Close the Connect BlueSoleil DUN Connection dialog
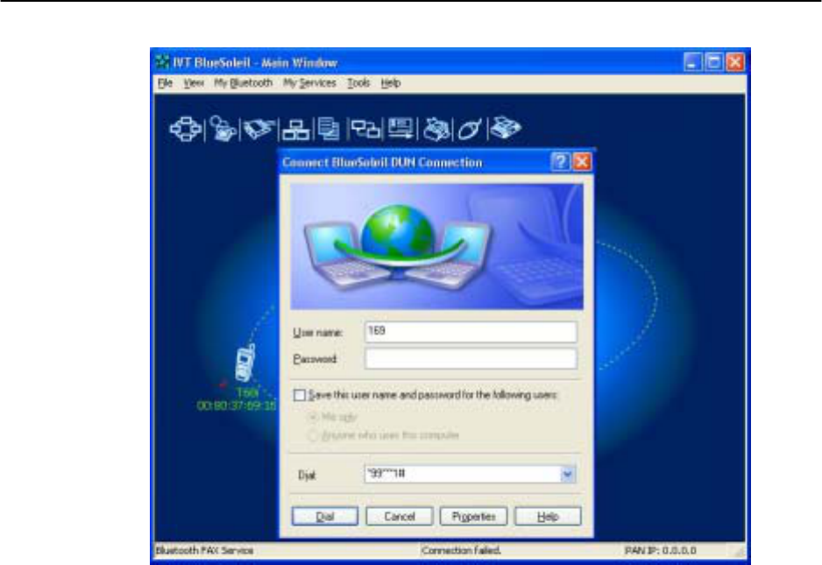822x565 pixels. pyautogui.click(x=582, y=161)
